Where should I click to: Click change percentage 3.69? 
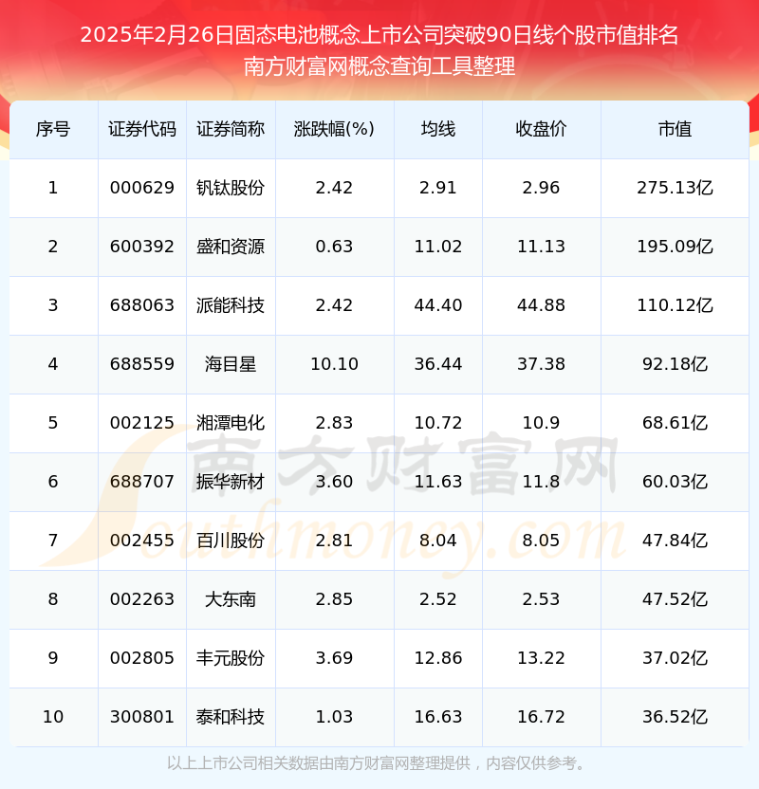(334, 658)
